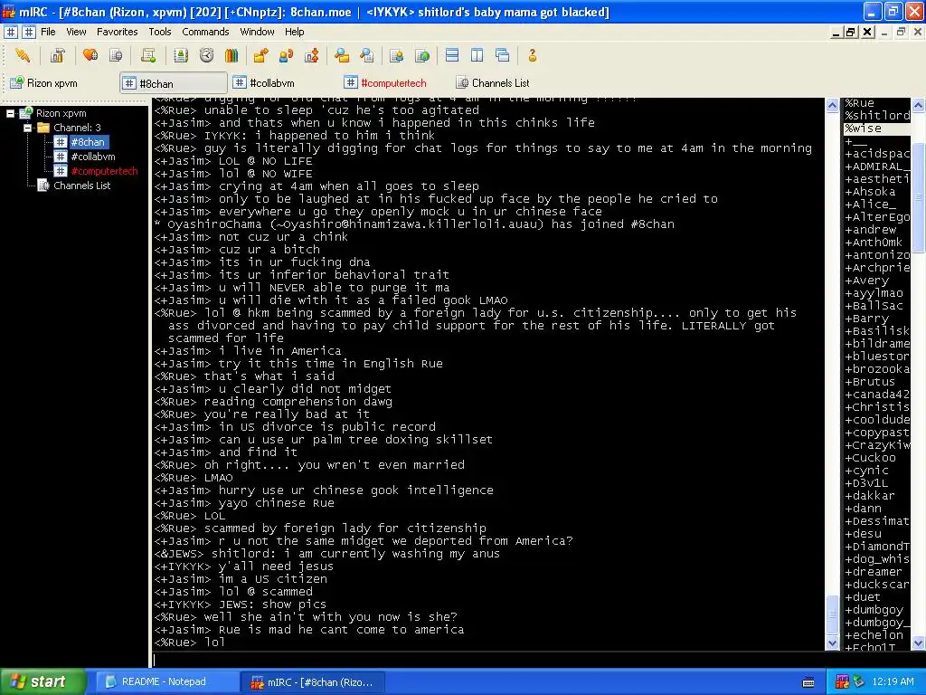This screenshot has width=926, height=695.
Task: Select nick +Barry in nicklist
Action: coord(866,318)
